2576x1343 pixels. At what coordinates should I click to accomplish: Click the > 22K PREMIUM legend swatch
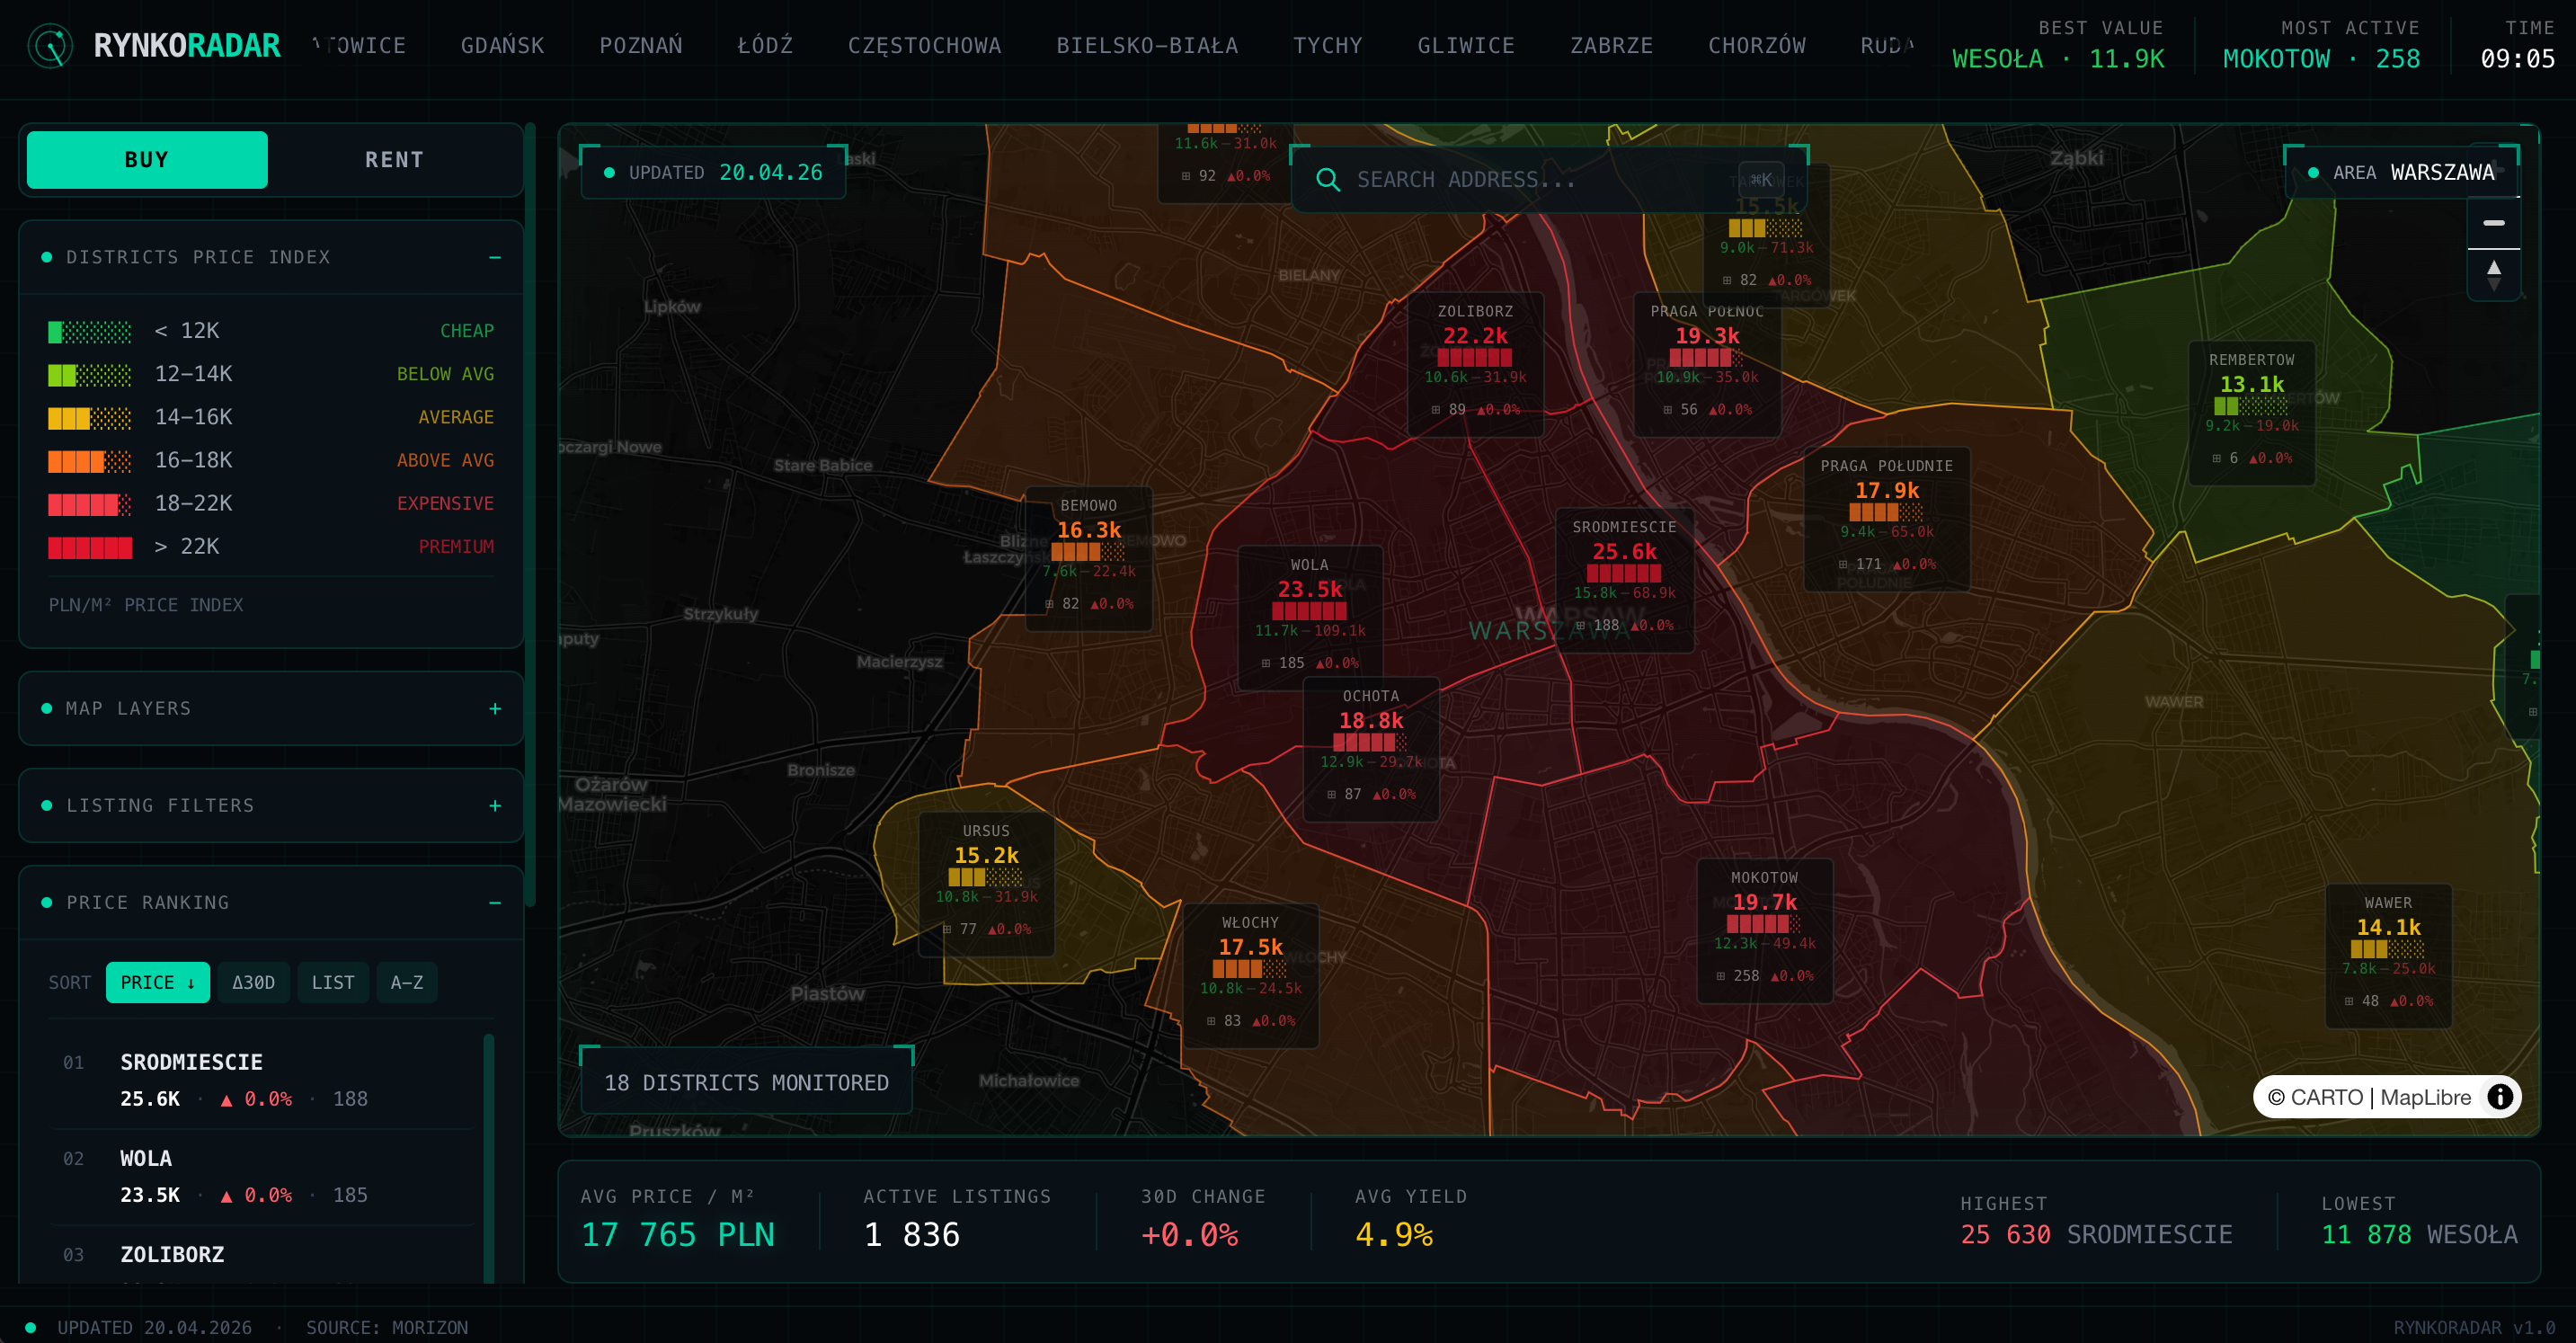click(90, 547)
